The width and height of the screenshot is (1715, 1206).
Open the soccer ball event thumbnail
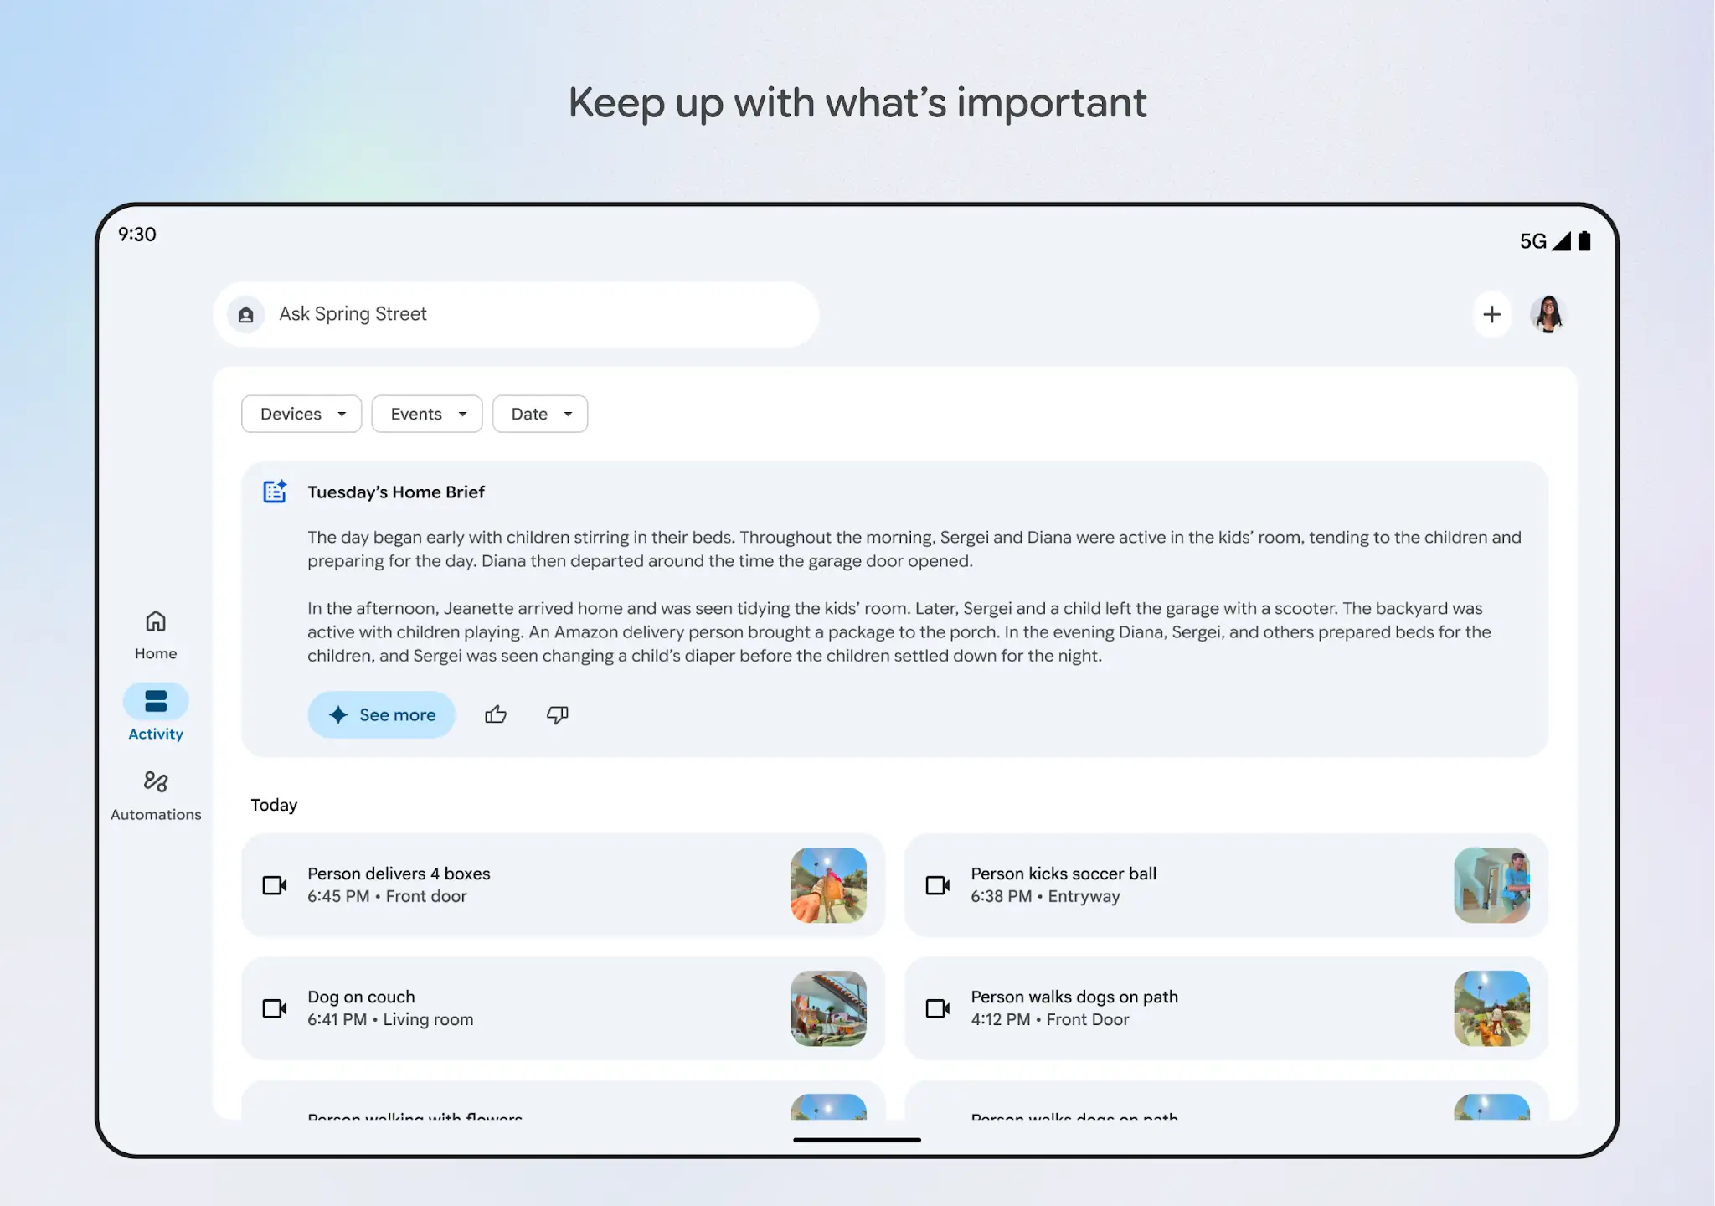pos(1491,885)
